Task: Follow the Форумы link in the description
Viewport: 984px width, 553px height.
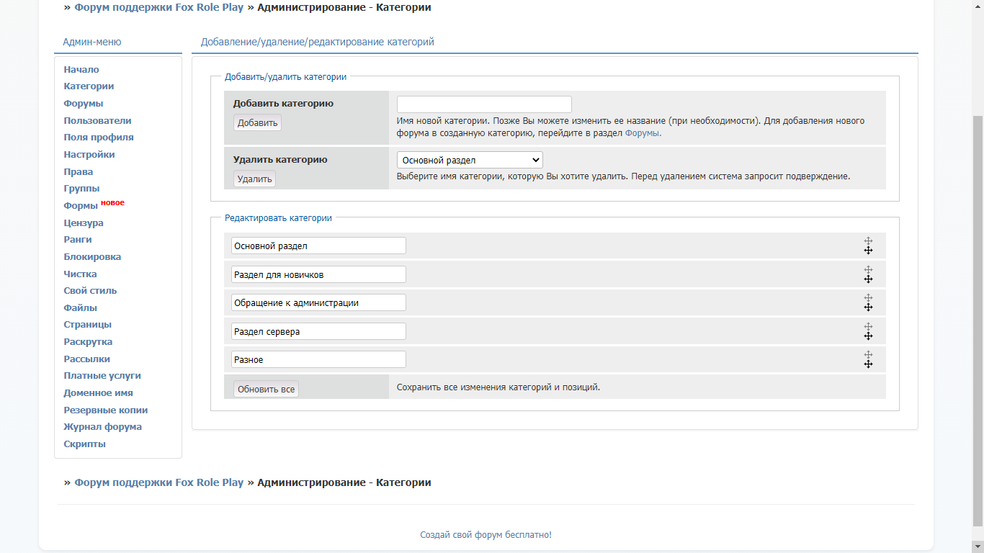Action: coord(641,133)
